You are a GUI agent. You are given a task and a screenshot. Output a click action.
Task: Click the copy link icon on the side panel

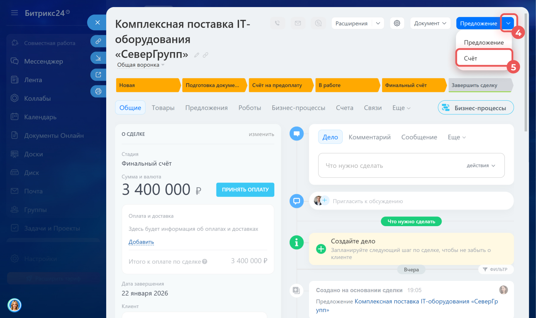coord(98,41)
